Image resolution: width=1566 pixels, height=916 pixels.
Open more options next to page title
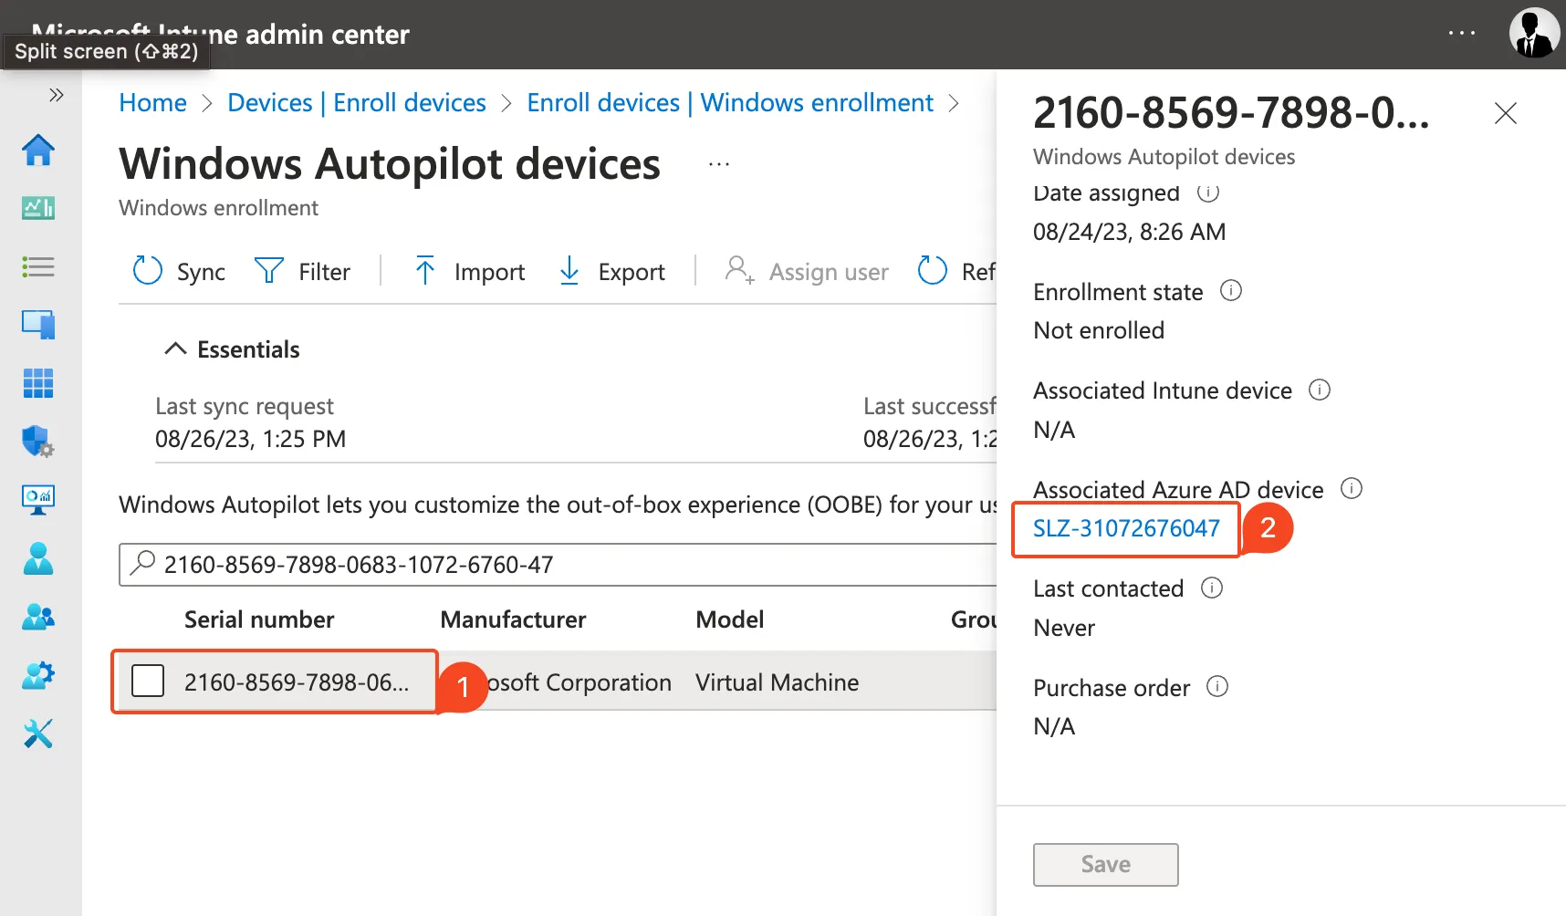point(719,165)
